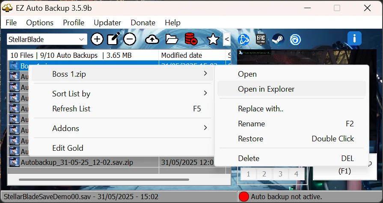Minimize the EZ Auto Backup window
Screen dimensions: 383x203
pyautogui.click(x=307, y=8)
